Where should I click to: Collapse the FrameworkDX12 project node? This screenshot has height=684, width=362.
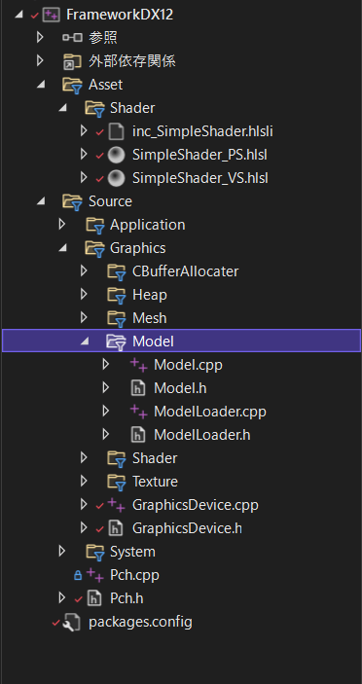pos(18,15)
